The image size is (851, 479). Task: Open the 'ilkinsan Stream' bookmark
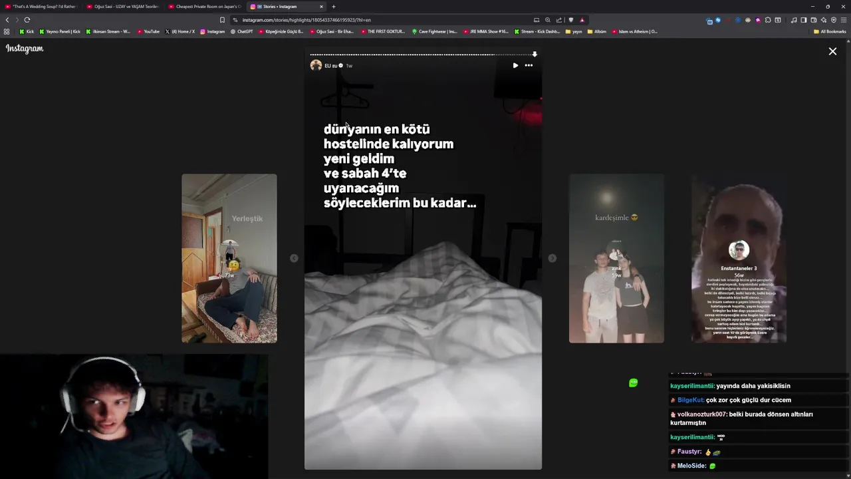(x=108, y=31)
